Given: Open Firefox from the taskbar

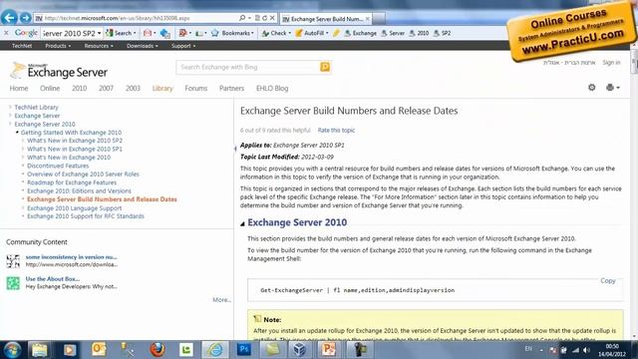Looking at the screenshot, I should tap(158, 350).
